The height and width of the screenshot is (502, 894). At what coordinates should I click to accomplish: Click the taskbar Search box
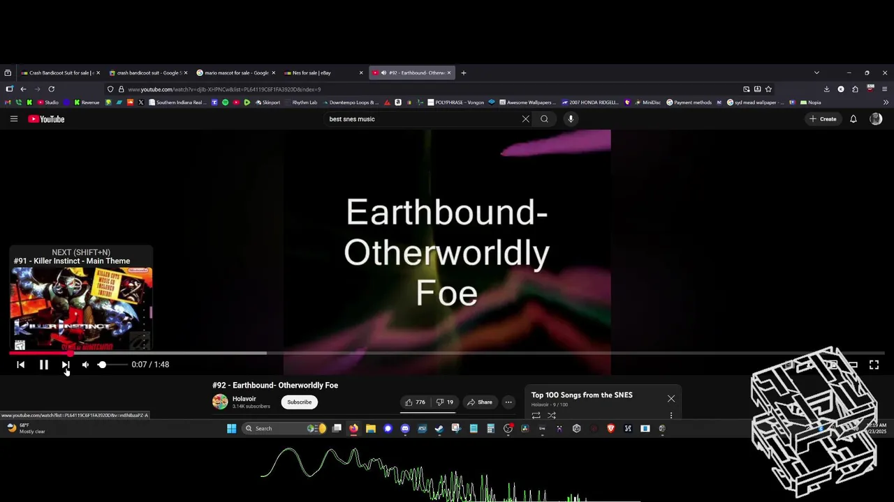(284, 429)
